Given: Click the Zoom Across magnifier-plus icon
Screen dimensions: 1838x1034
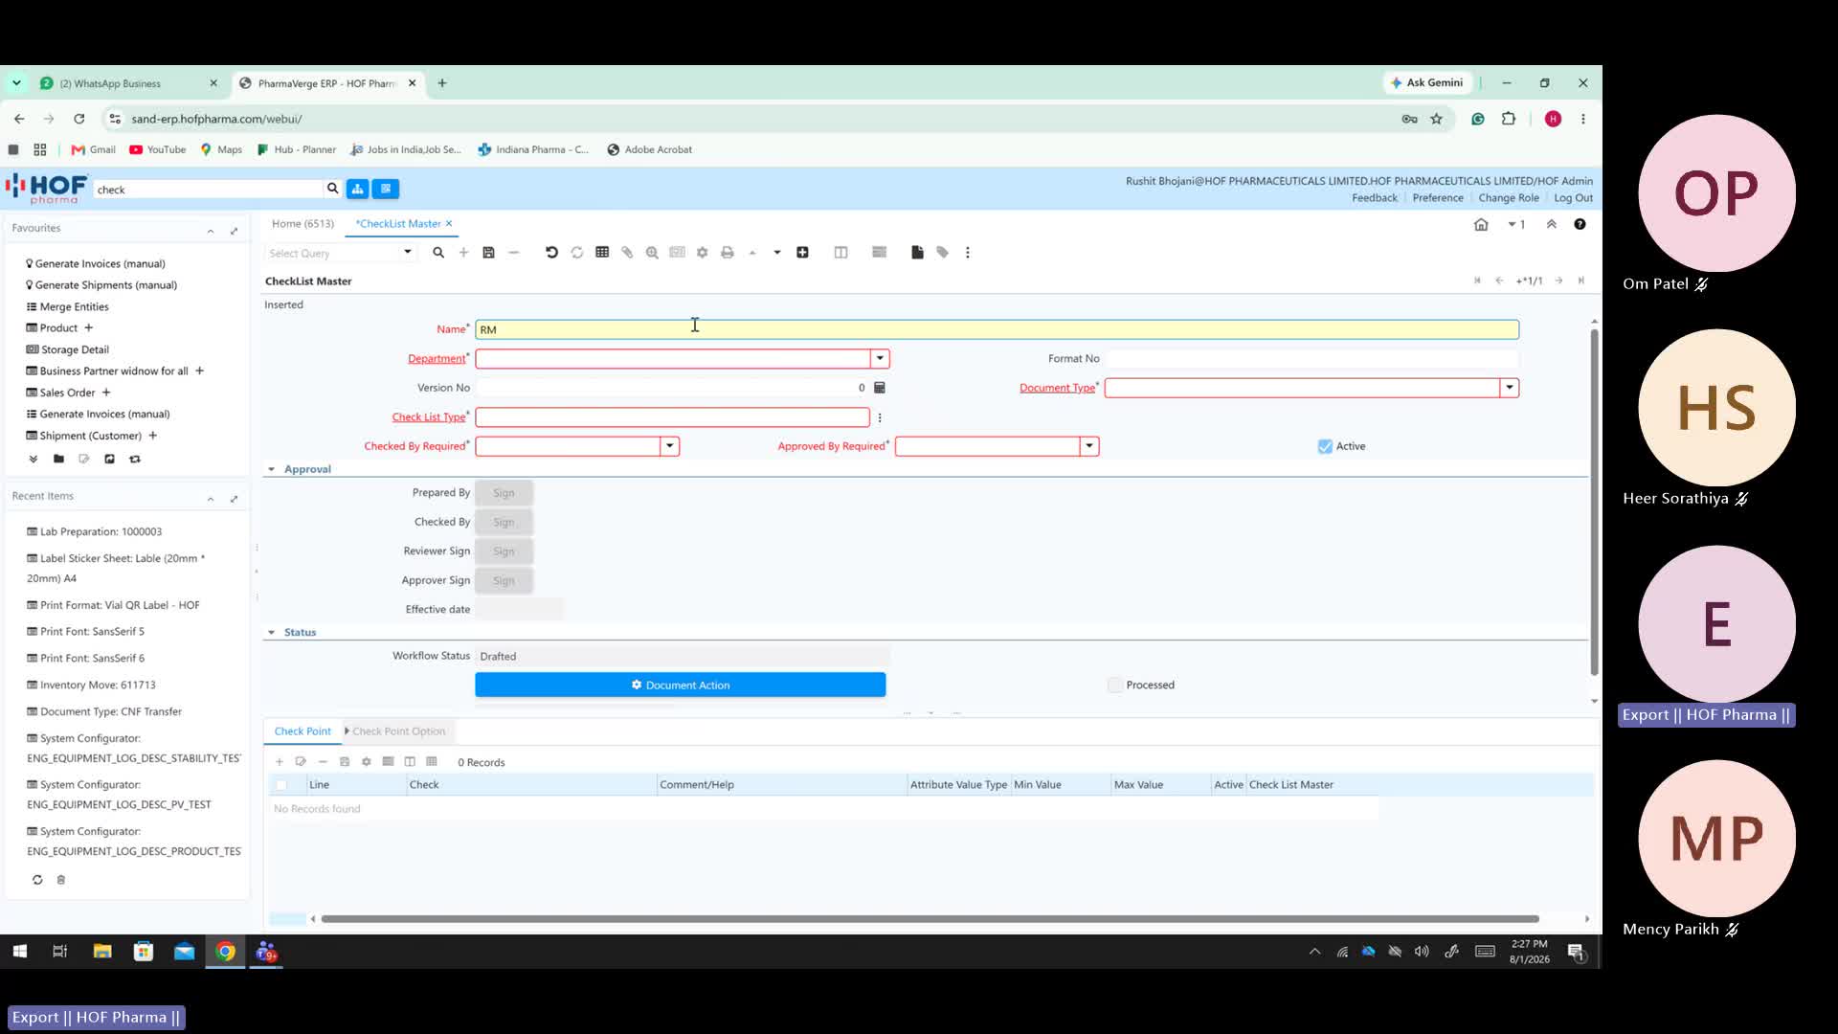Looking at the screenshot, I should [x=652, y=253].
